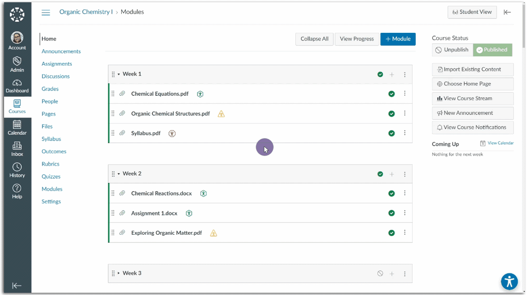Expand the Week 3 module

(119, 273)
